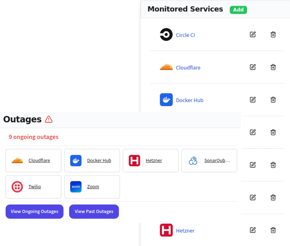Click View Past Outages button
The image size is (290, 246).
(94, 211)
